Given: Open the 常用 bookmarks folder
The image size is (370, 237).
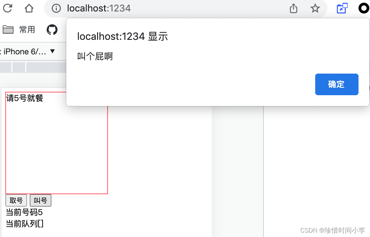Looking at the screenshot, I should pos(19,30).
